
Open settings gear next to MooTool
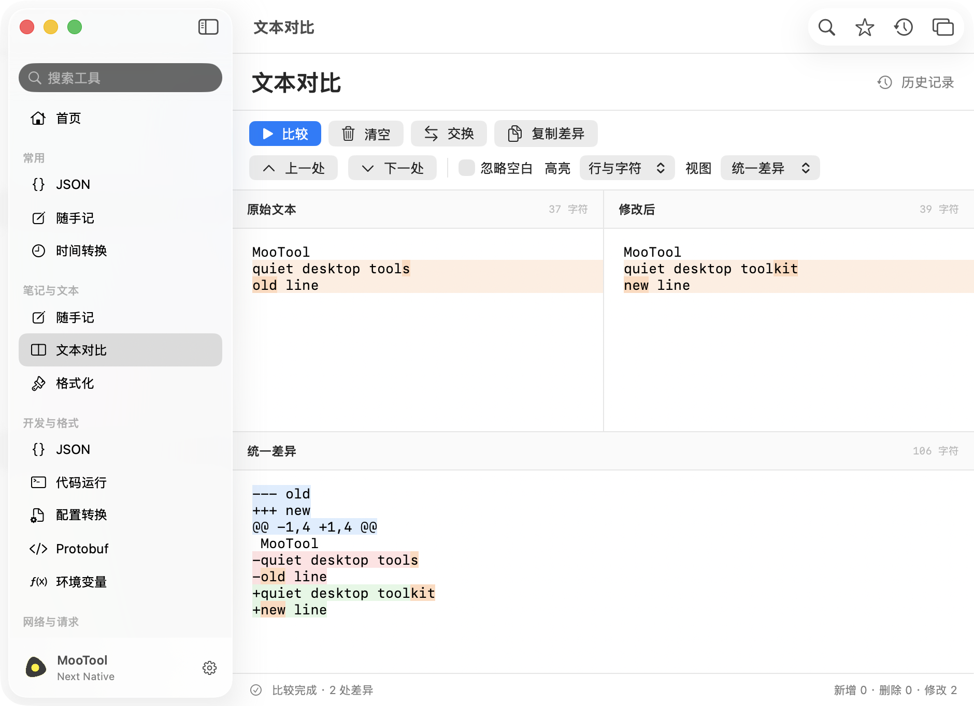tap(209, 668)
